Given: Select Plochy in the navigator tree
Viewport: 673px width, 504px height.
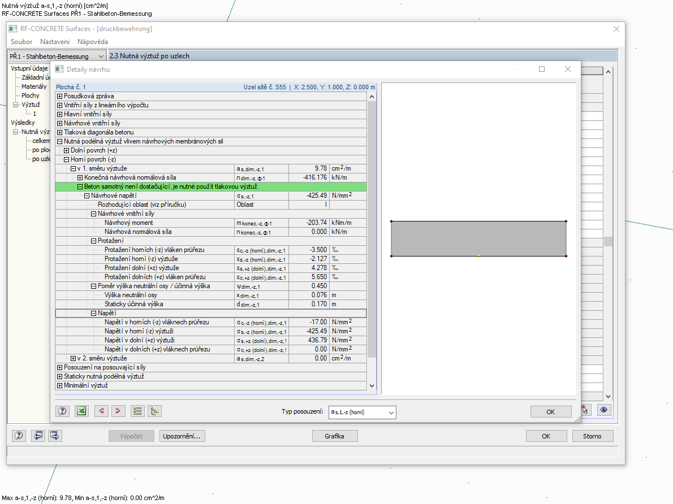Looking at the screenshot, I should pyautogui.click(x=31, y=95).
